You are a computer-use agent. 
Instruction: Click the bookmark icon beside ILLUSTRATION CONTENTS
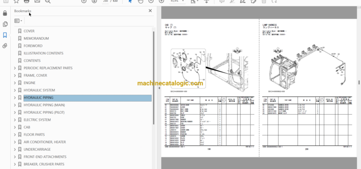click(x=20, y=53)
